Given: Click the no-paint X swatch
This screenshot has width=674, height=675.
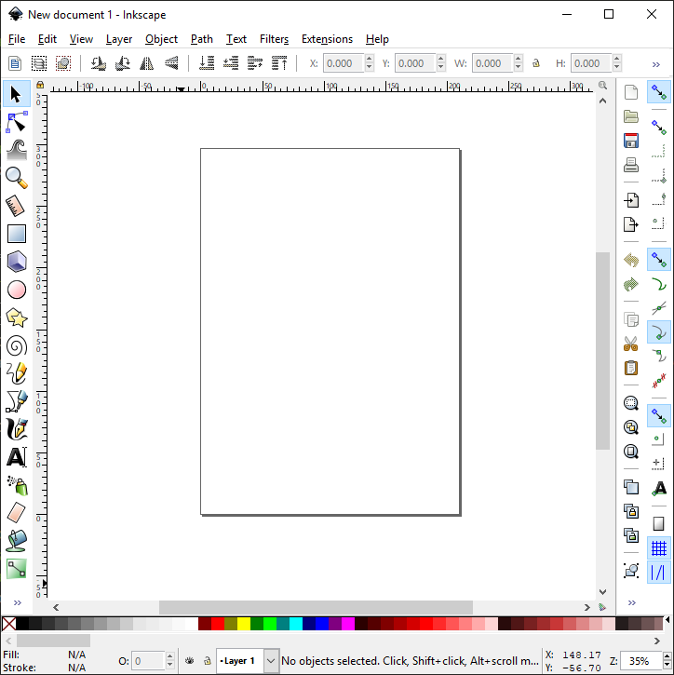Looking at the screenshot, I should click(9, 624).
